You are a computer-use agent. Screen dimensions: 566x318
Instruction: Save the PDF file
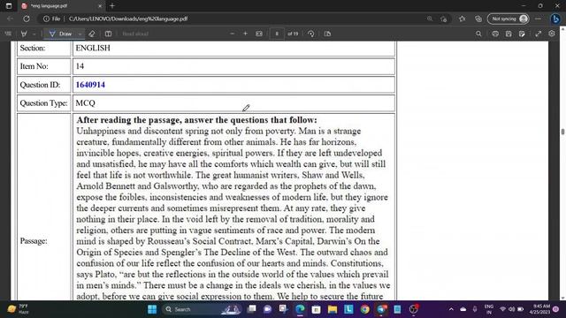(x=509, y=34)
